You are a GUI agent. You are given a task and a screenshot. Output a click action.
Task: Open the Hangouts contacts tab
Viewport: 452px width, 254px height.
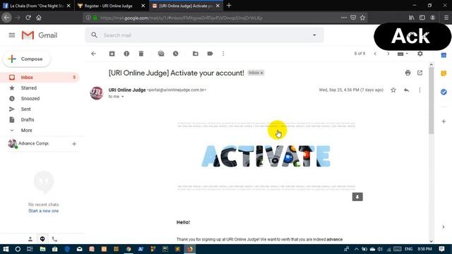pyautogui.click(x=30, y=239)
